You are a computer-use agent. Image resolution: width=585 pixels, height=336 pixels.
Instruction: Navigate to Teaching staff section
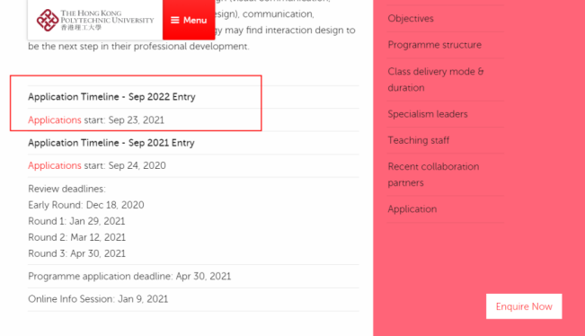[x=419, y=140]
